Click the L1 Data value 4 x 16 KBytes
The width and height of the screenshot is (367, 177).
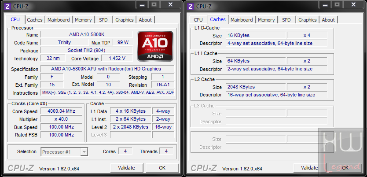coord(131,111)
